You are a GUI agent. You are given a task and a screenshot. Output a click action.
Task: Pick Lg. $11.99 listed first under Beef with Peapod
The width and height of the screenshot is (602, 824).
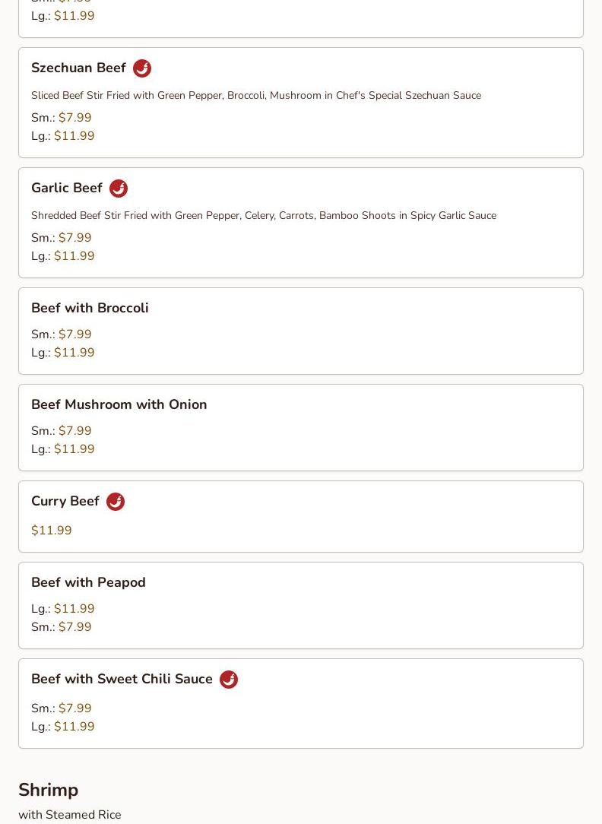click(74, 609)
